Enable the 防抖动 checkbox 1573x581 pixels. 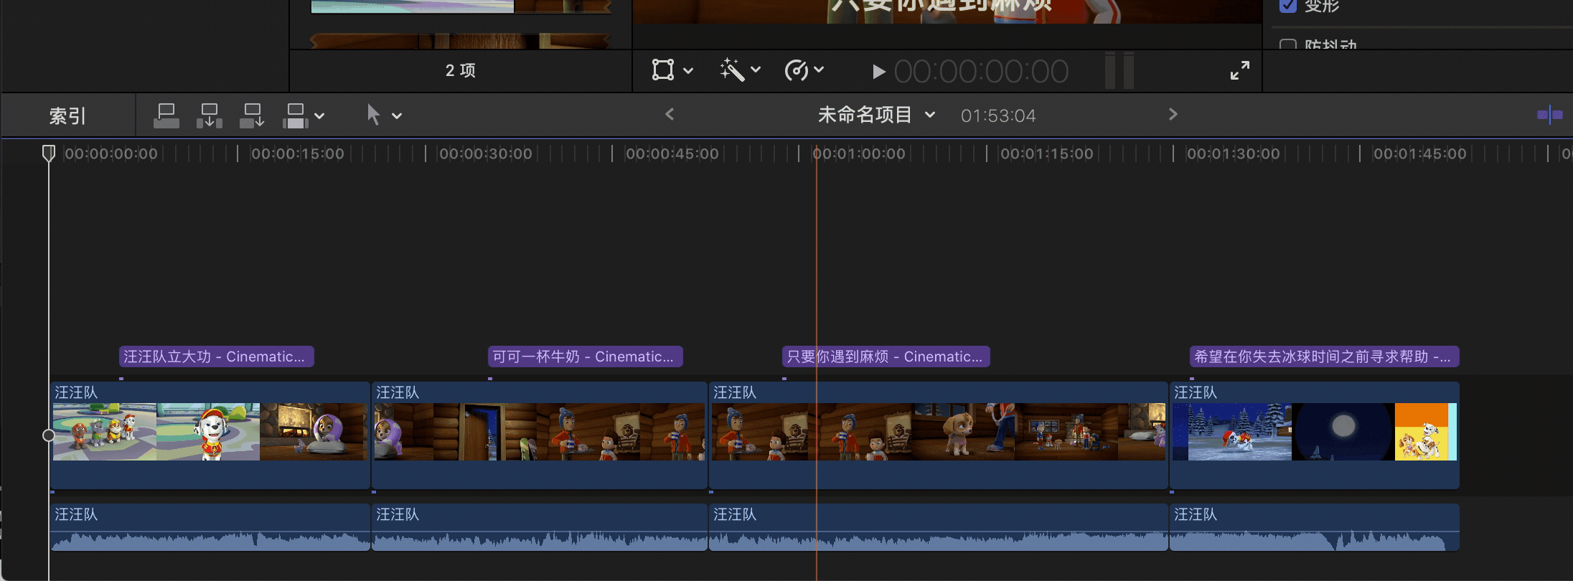click(1288, 44)
